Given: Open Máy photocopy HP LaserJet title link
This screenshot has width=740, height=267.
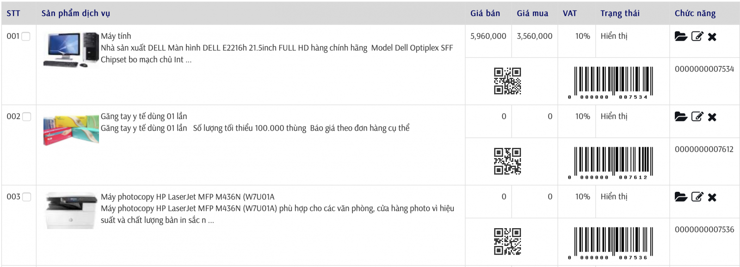Looking at the screenshot, I should (187, 197).
